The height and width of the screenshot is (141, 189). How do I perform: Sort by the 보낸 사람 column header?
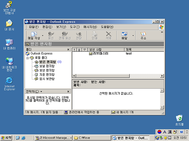(106, 50)
